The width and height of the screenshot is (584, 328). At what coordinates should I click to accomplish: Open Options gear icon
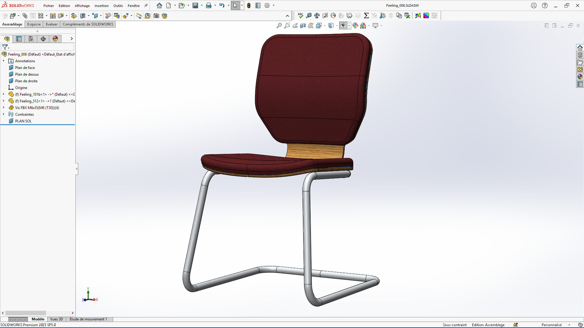[x=267, y=5]
